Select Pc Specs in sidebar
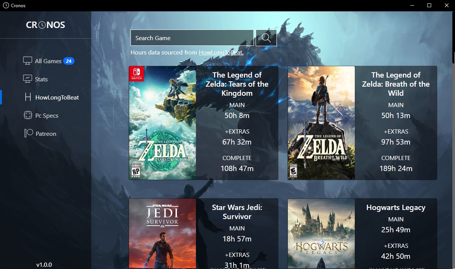The height and width of the screenshot is (269, 455). [x=47, y=115]
